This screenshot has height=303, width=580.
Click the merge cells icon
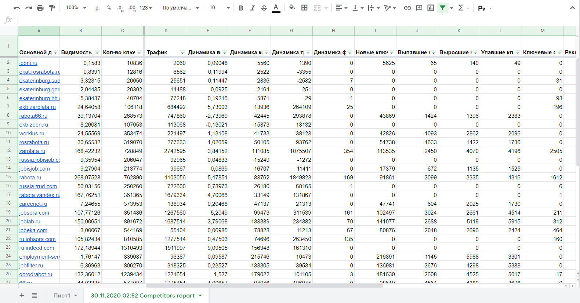(317, 8)
